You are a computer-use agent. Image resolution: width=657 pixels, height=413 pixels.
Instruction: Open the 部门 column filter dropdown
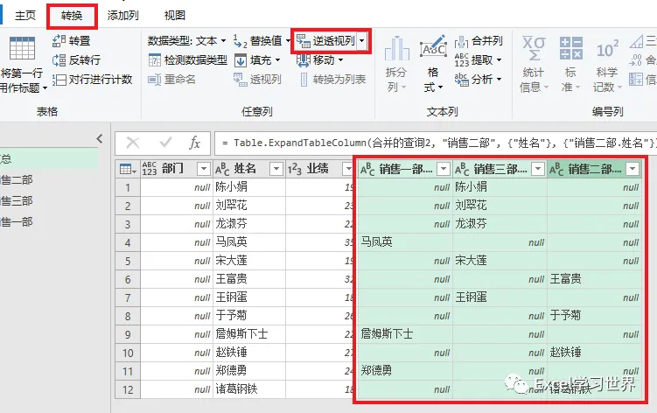(204, 169)
